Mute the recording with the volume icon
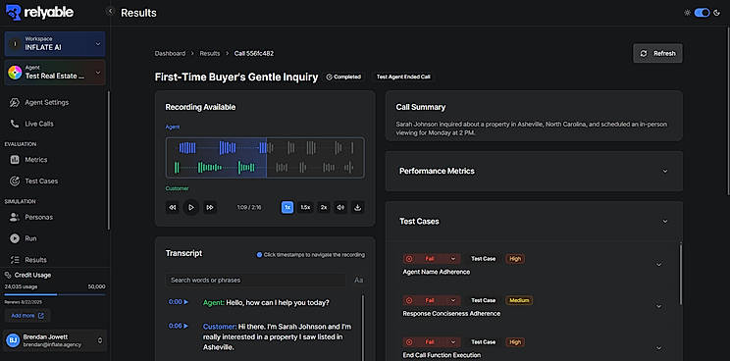730x361 pixels. [x=340, y=208]
